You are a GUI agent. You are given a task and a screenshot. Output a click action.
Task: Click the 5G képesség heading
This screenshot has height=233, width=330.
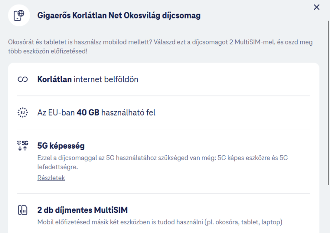[61, 146]
